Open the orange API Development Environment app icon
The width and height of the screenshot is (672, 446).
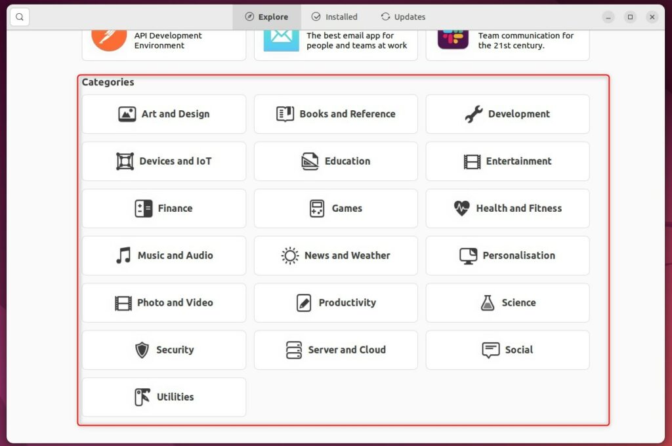109,40
